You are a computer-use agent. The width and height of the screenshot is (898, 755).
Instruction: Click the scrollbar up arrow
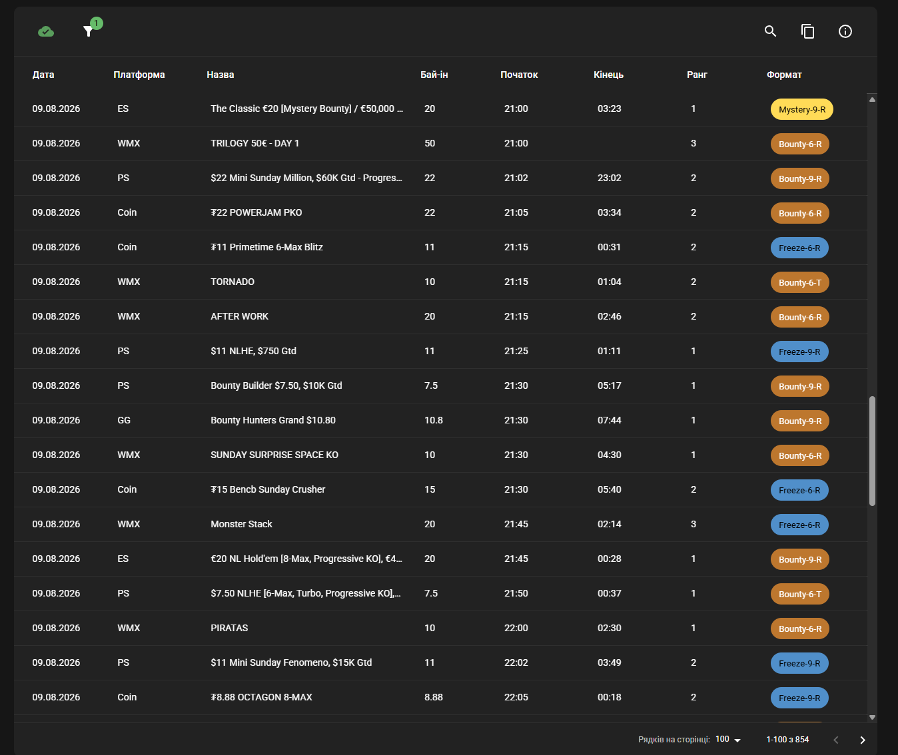pyautogui.click(x=872, y=99)
